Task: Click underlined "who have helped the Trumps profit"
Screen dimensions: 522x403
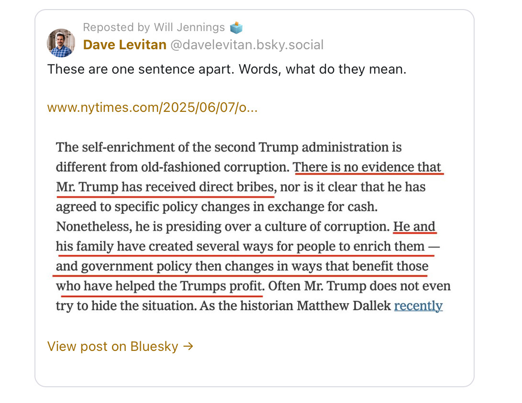Action: click(x=159, y=286)
